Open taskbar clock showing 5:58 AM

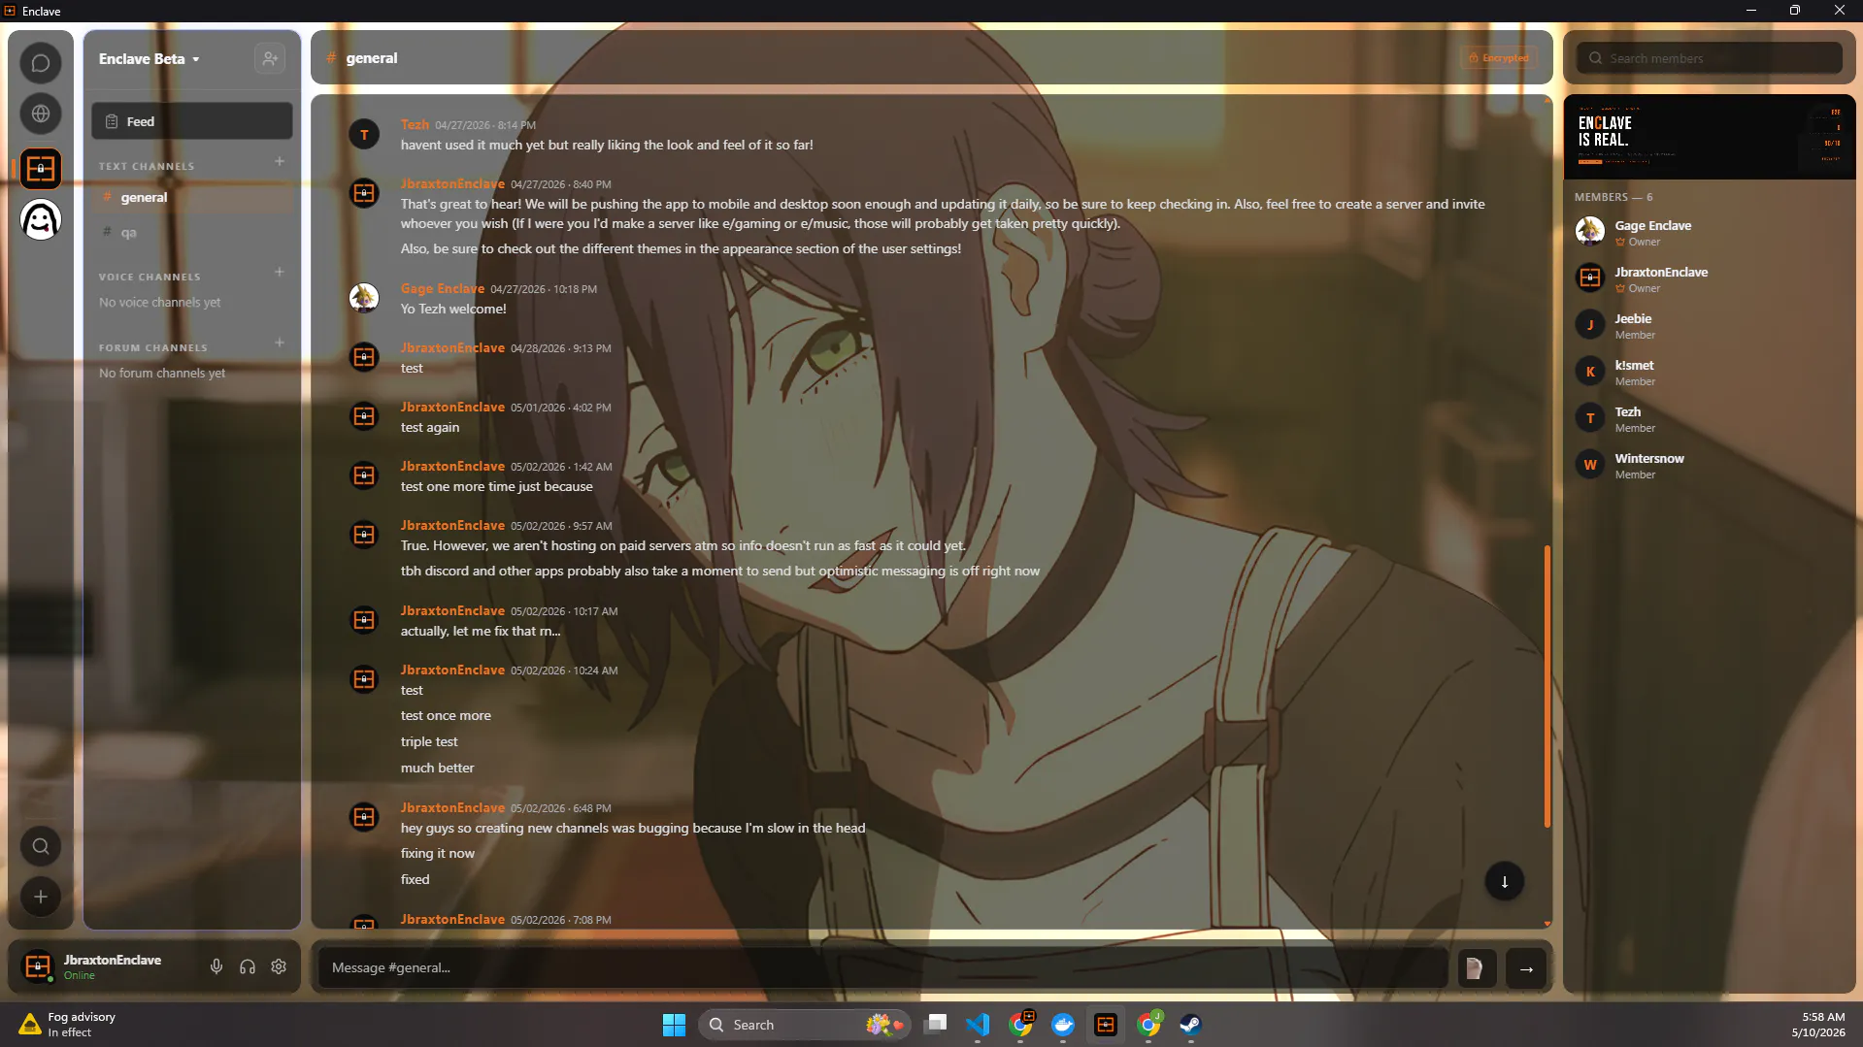[x=1818, y=1025]
